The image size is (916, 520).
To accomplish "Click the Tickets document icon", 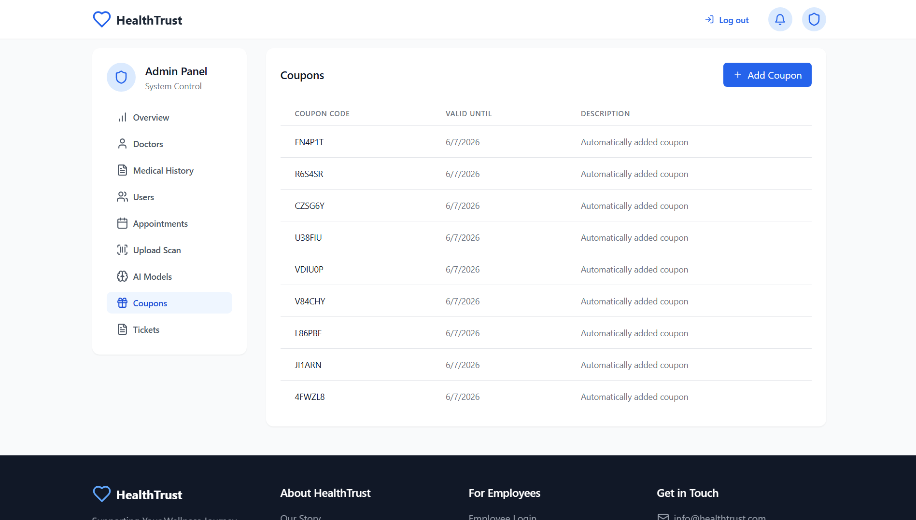I will tap(122, 329).
